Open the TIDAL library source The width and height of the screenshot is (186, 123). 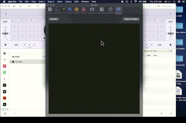5,92
